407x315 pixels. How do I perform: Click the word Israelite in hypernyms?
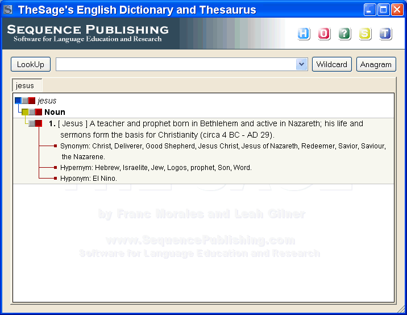135,168
